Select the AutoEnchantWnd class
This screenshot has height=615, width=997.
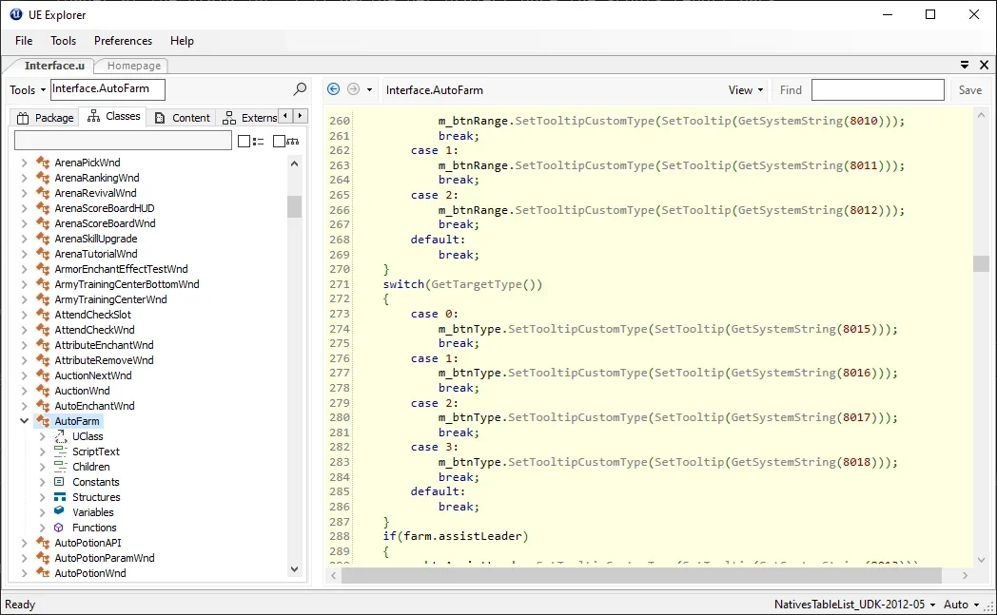(94, 405)
